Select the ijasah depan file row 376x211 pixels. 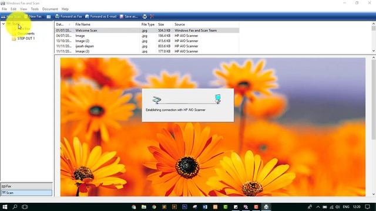click(x=147, y=46)
